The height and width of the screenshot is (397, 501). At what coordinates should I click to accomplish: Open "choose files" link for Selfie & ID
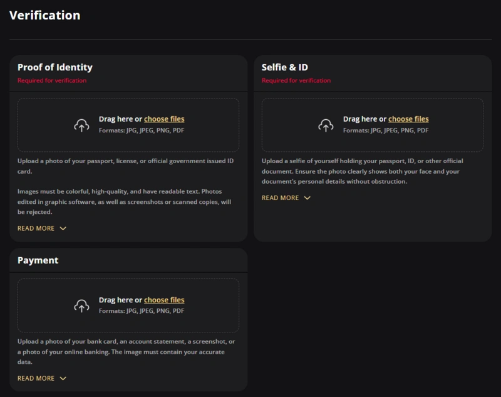(x=408, y=119)
